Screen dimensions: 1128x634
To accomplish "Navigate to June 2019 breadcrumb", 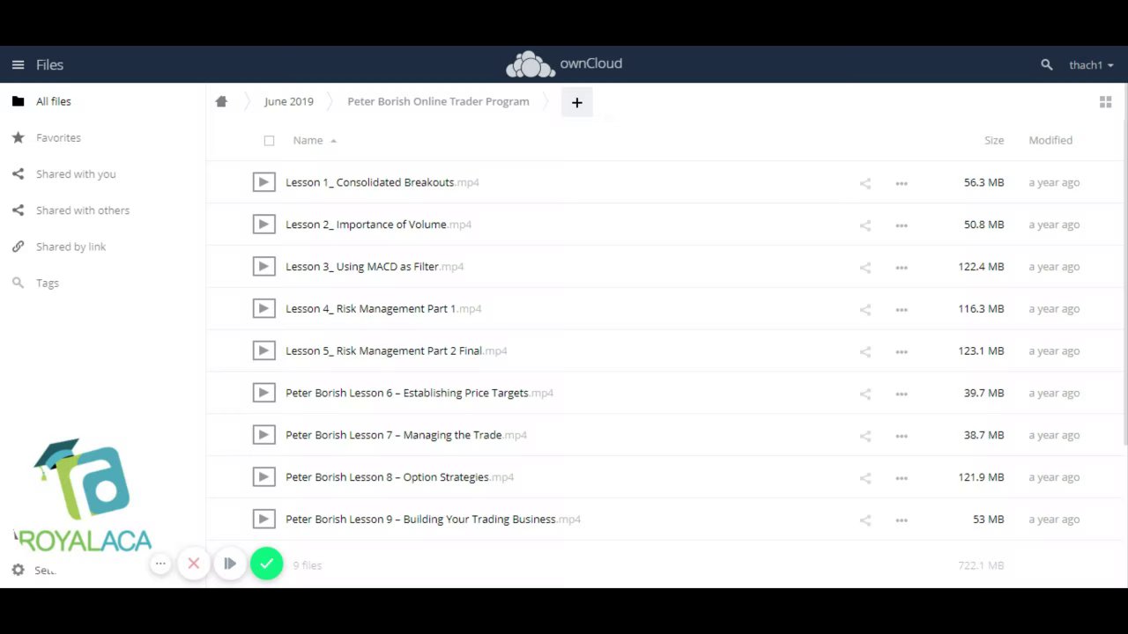I will click(289, 101).
